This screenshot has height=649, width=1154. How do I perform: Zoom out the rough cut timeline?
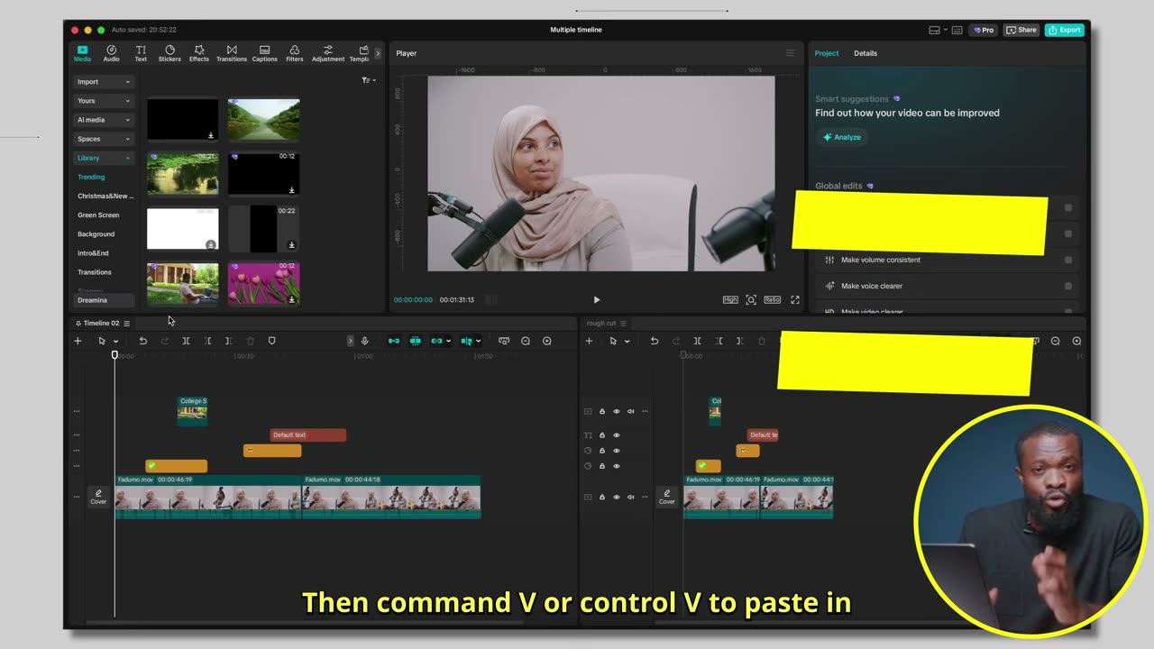tap(1056, 341)
